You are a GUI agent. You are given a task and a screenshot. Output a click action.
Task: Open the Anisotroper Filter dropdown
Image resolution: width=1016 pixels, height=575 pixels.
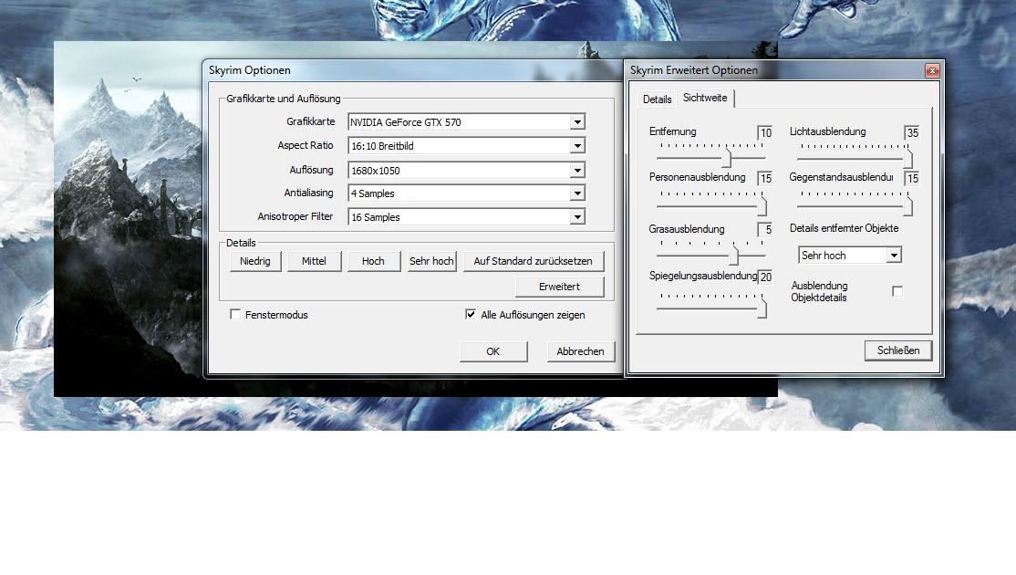pyautogui.click(x=467, y=217)
